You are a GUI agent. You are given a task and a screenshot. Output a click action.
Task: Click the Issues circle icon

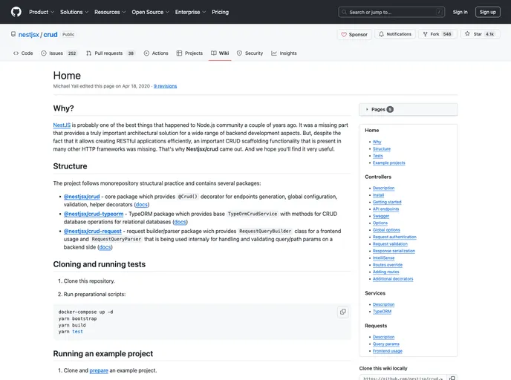click(x=44, y=53)
